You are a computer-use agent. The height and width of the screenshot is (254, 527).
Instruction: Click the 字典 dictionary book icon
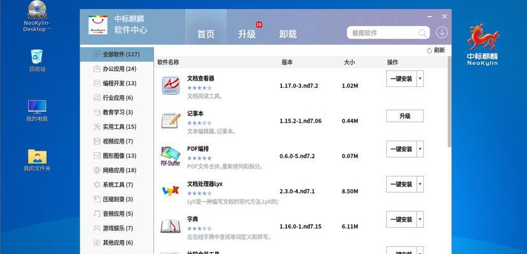(x=171, y=226)
